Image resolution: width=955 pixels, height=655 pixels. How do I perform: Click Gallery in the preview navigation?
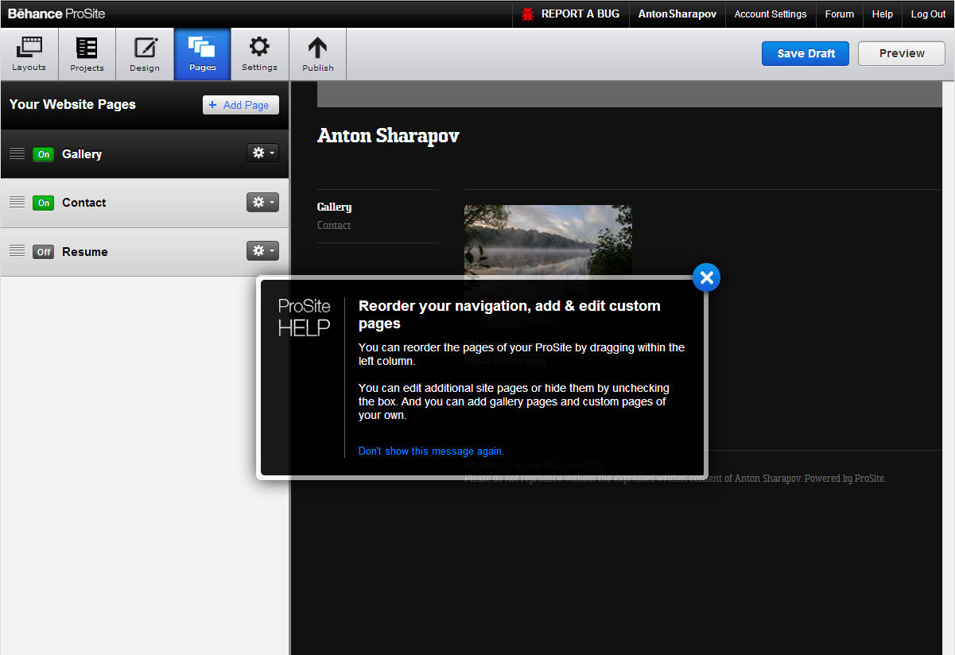(334, 207)
